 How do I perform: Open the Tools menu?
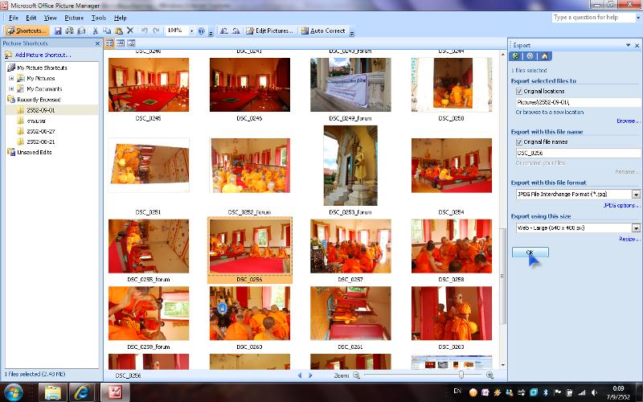point(99,17)
